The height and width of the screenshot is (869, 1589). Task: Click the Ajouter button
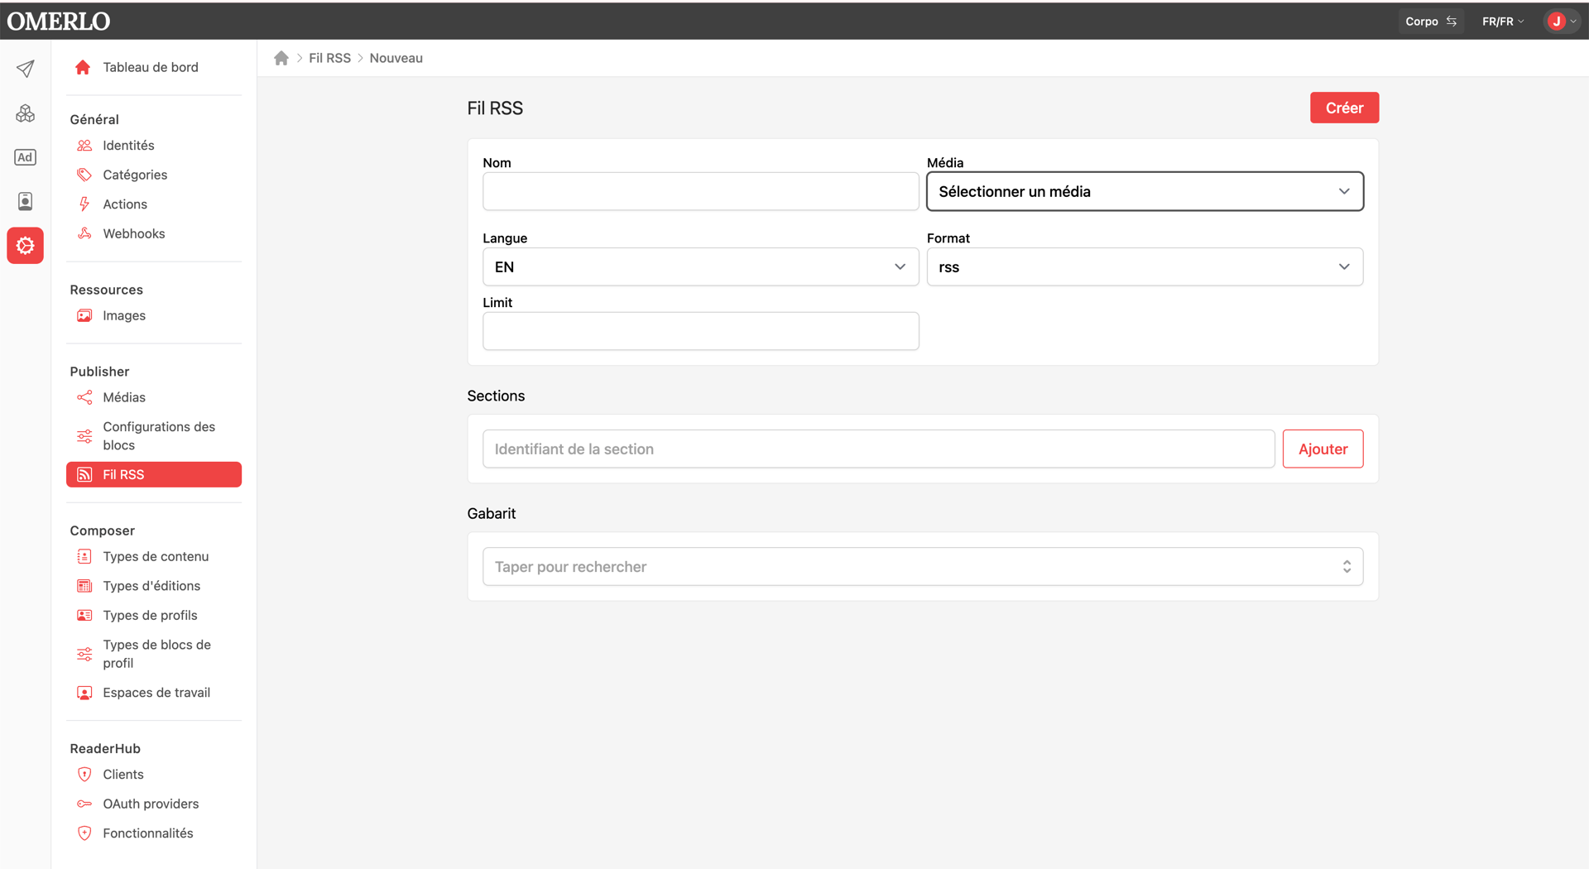point(1323,449)
